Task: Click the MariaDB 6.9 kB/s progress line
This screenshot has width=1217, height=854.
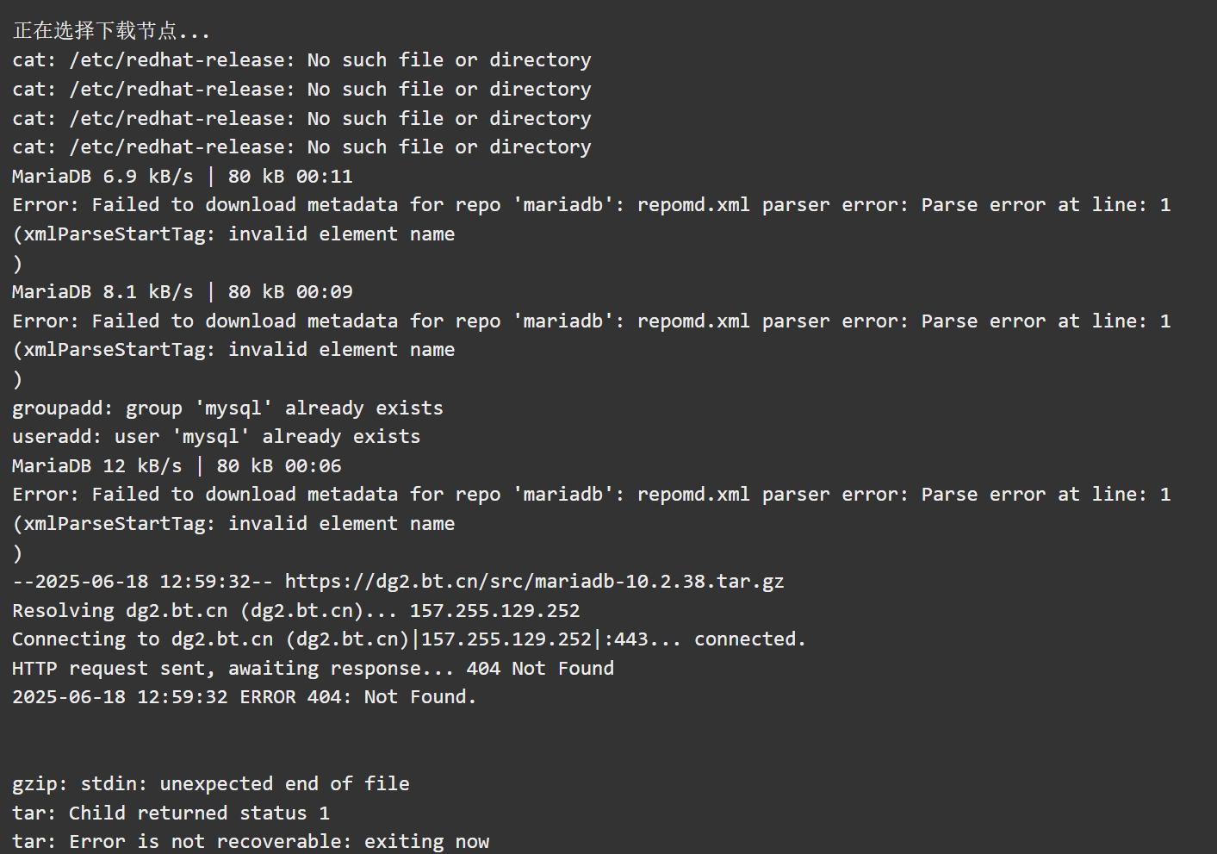Action: pyautogui.click(x=183, y=177)
